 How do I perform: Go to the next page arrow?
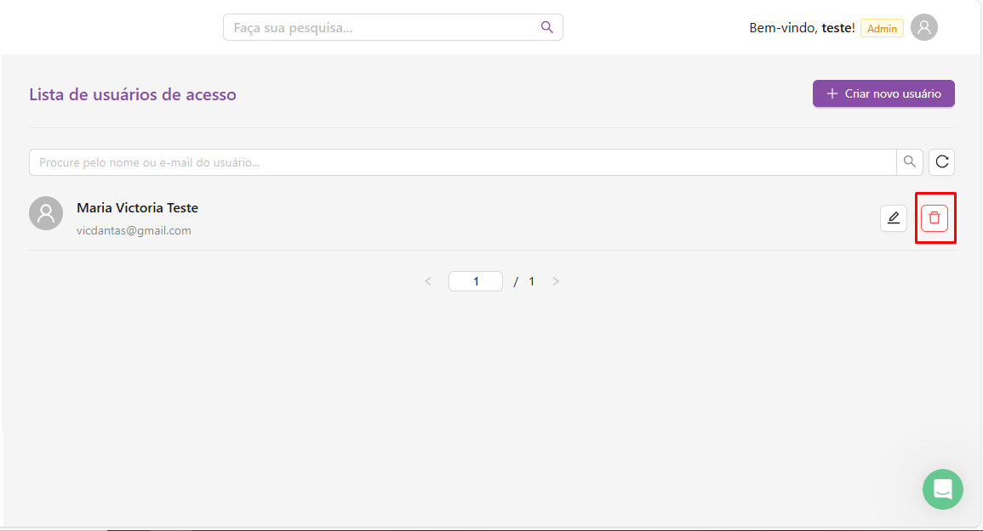(556, 281)
